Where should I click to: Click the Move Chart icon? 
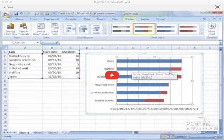[x=212, y=29]
